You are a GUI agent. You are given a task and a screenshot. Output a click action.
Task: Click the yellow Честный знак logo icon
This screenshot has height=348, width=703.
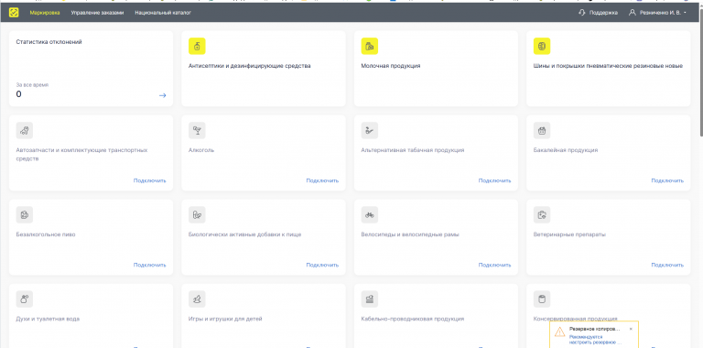point(14,13)
